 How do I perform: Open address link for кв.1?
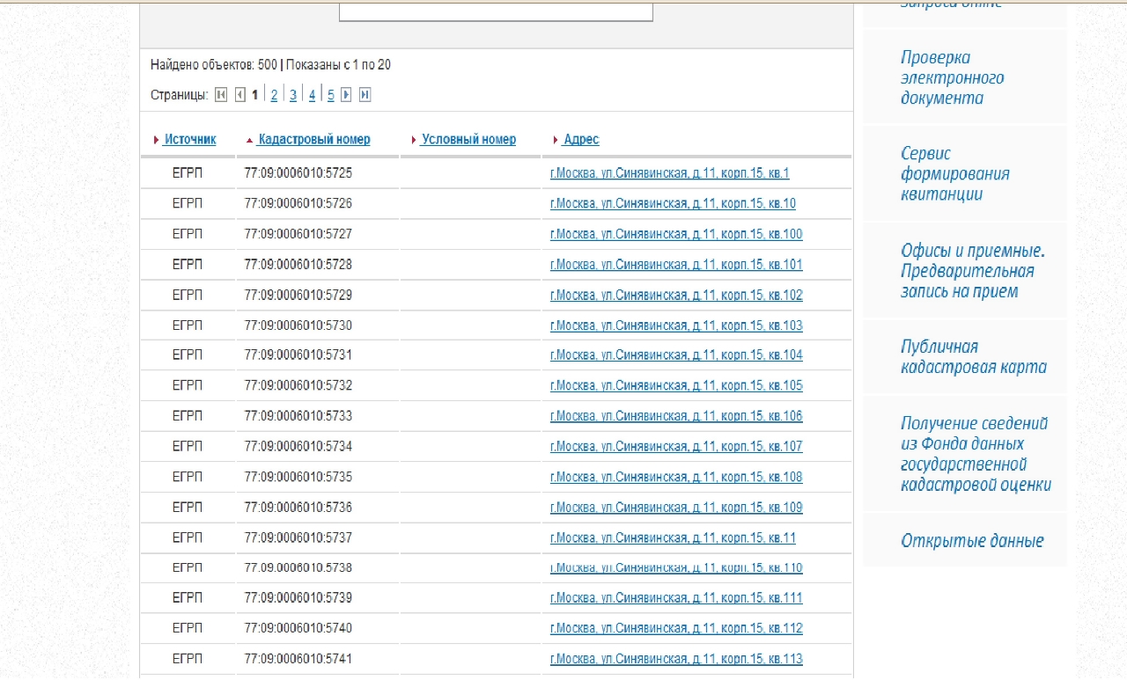[x=669, y=173]
